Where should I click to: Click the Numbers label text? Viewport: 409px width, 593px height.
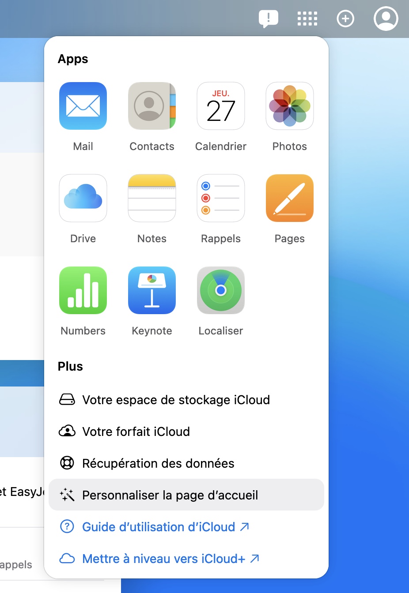pos(83,331)
